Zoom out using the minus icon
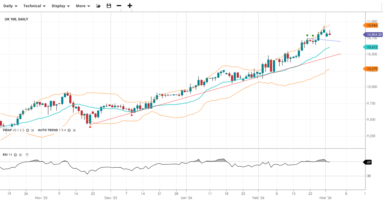Viewport: 383px width, 200px height. tap(119, 6)
